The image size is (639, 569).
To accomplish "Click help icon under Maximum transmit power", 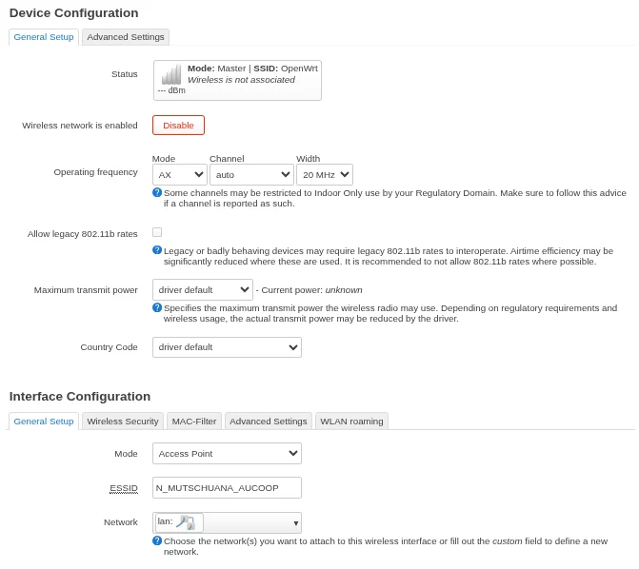I will pos(157,307).
